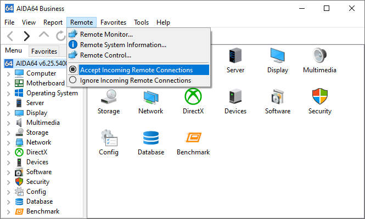
Task: Click the Forward navigation arrow in toolbar
Action: [27, 36]
